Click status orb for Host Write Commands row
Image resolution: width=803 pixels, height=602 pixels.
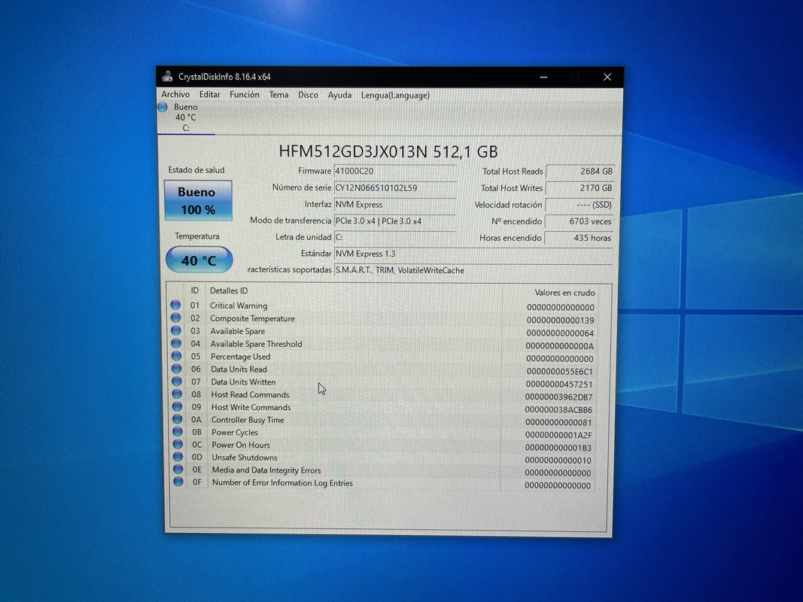[177, 406]
